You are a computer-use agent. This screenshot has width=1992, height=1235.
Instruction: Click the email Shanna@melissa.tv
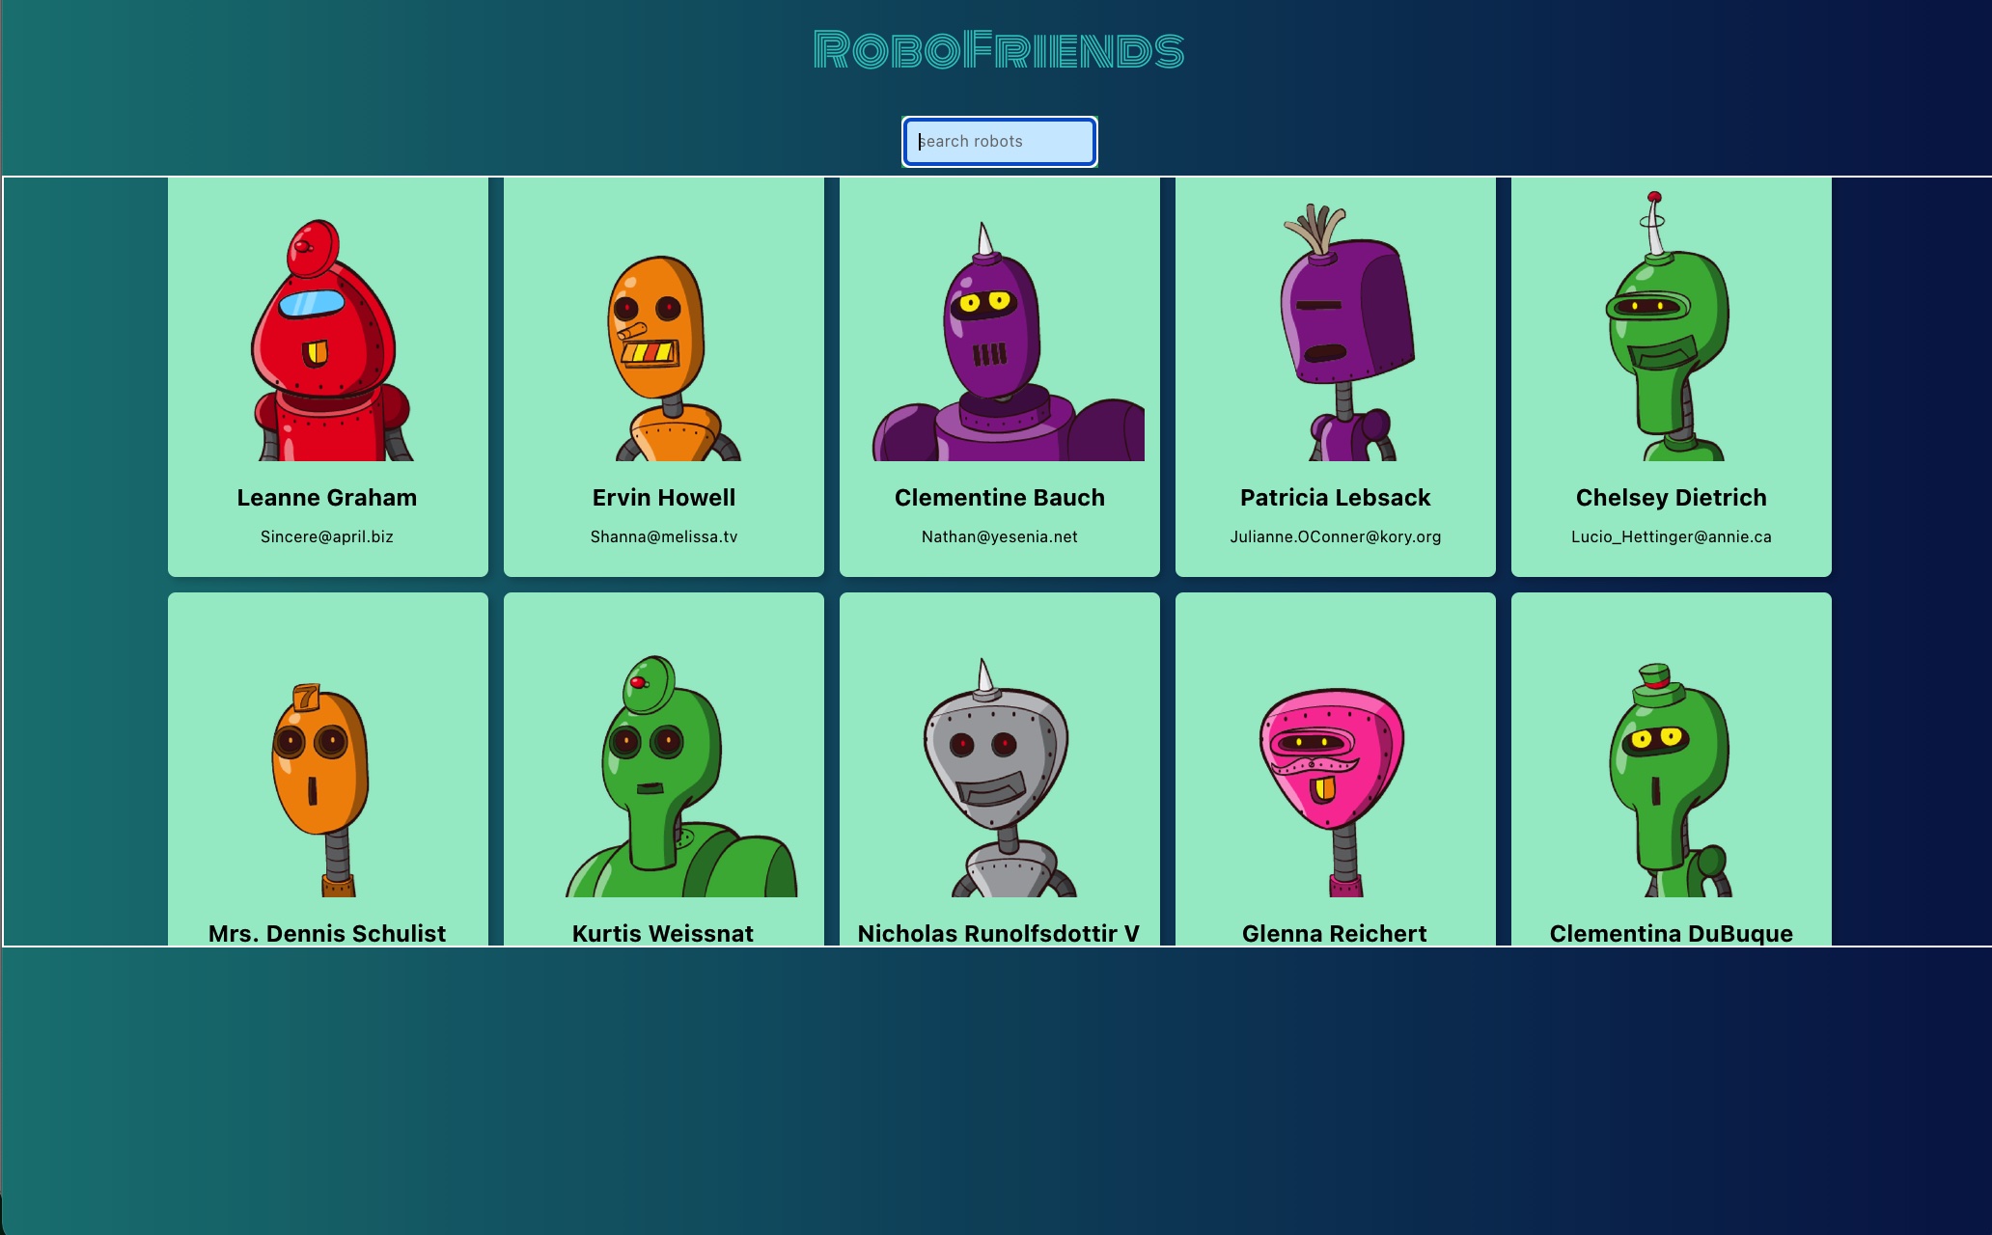[x=664, y=537]
